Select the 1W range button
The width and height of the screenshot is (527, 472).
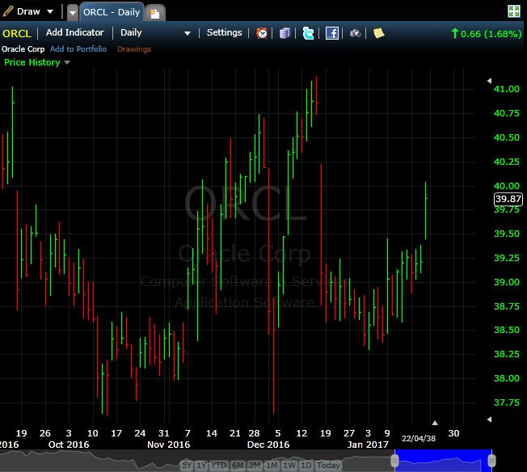(289, 466)
